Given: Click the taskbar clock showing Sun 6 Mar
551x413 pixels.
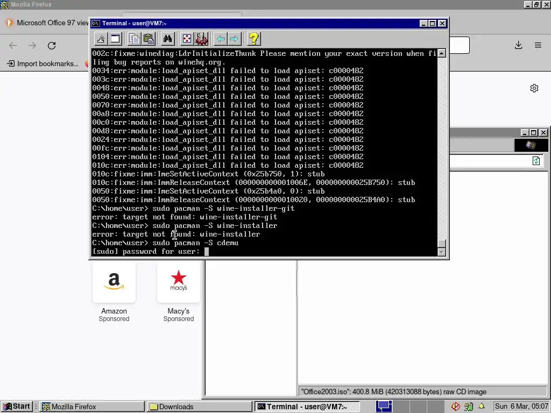Looking at the screenshot, I should (x=521, y=407).
